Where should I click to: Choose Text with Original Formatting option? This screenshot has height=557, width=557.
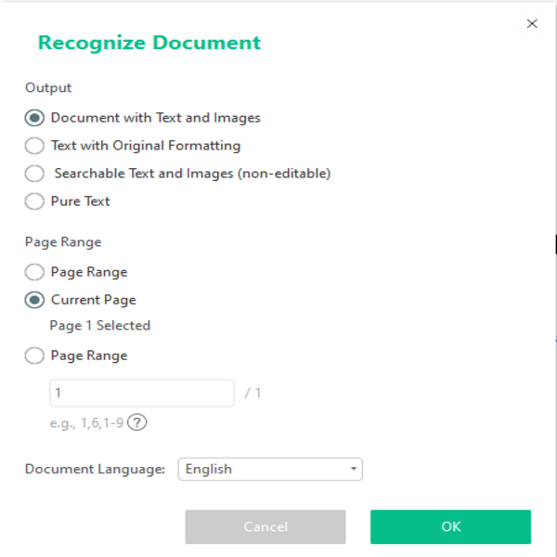point(34,146)
